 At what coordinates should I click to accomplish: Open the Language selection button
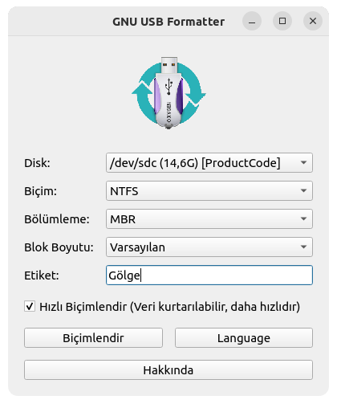tap(244, 337)
